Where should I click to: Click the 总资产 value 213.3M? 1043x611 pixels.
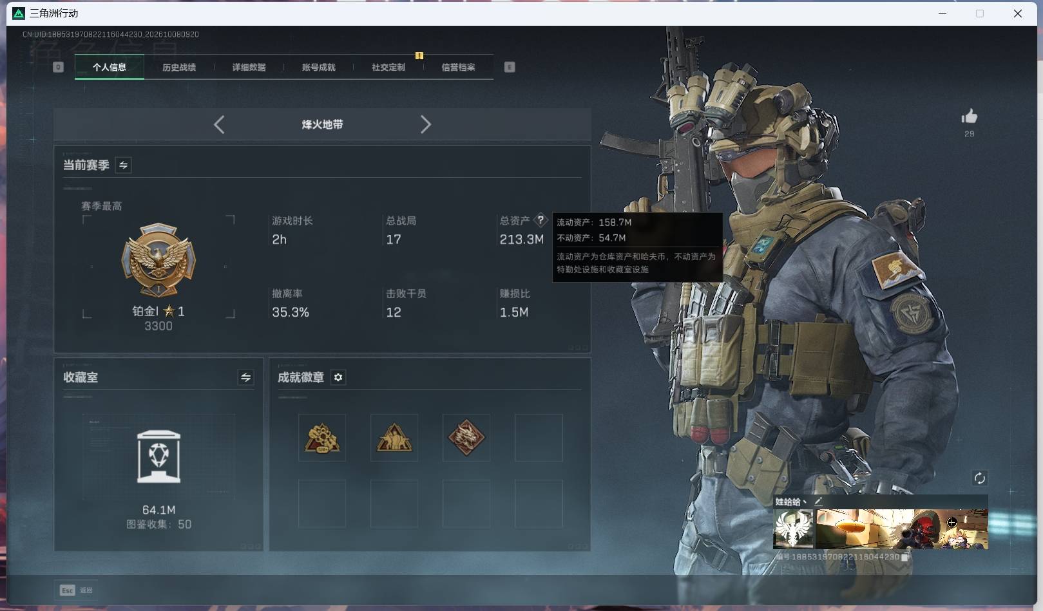click(521, 240)
